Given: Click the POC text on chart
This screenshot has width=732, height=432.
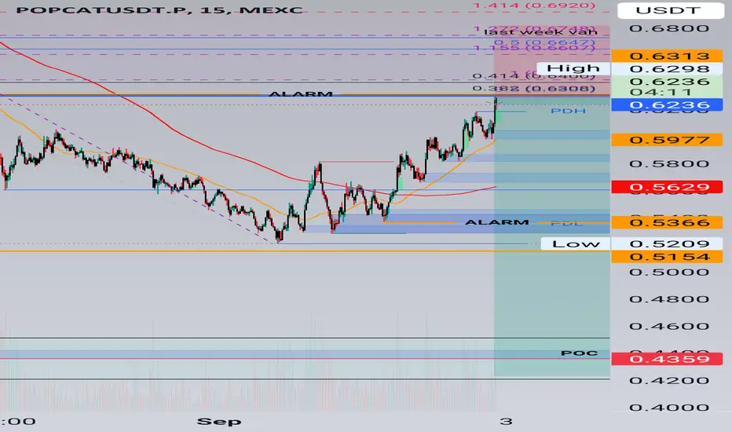Looking at the screenshot, I should point(579,353).
